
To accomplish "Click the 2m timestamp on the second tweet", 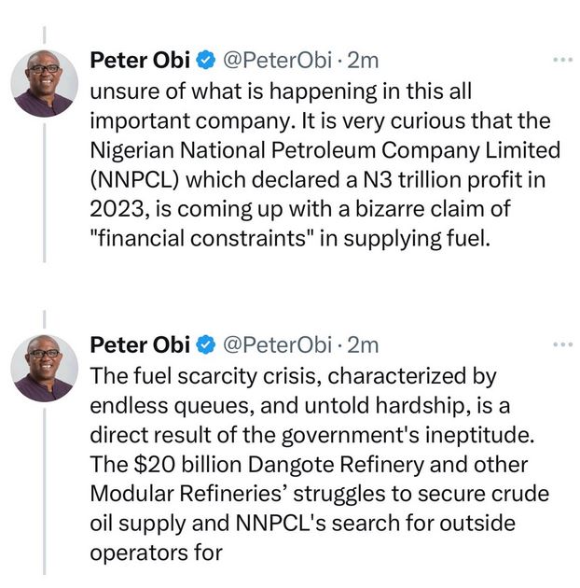I will [363, 345].
